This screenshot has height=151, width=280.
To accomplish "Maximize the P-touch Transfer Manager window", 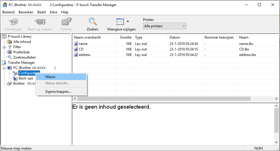I will pyautogui.click(x=259, y=5).
